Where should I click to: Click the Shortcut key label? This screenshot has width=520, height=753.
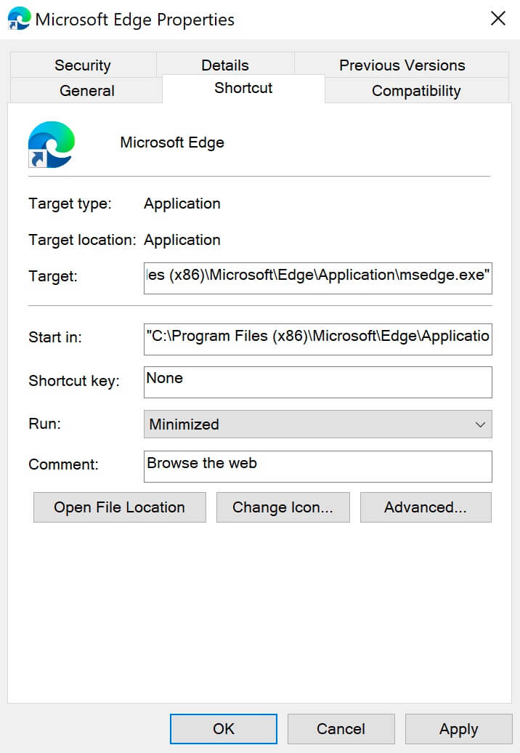pos(74,381)
